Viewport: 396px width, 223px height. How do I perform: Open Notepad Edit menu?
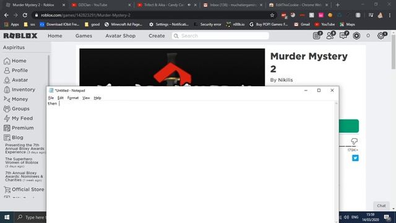[x=61, y=98]
